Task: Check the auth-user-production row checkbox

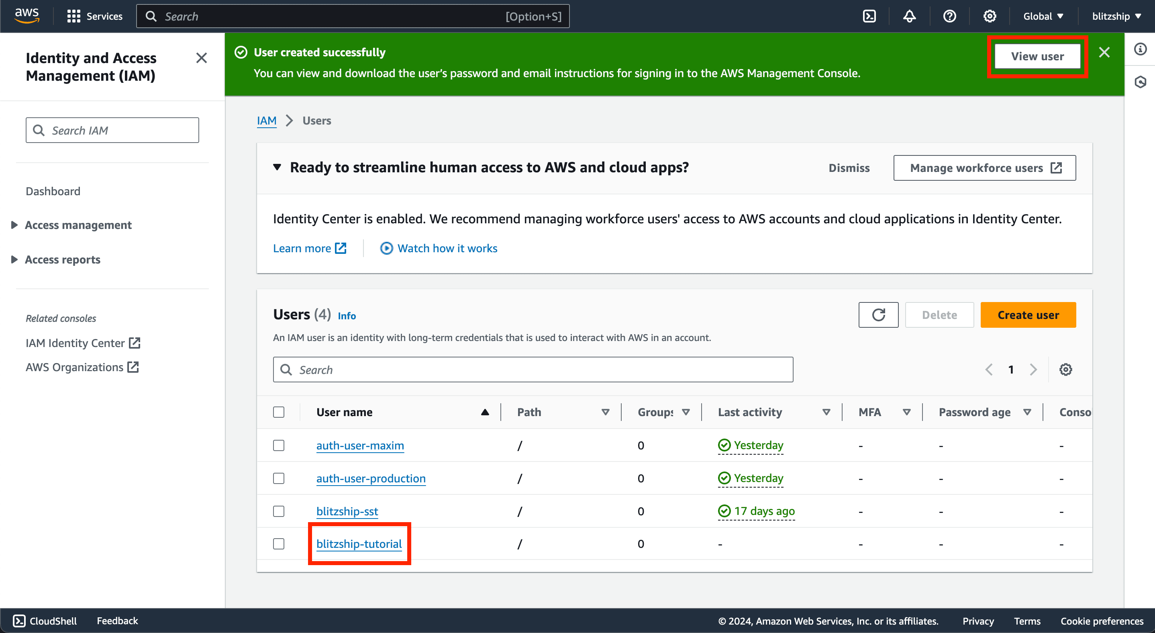Action: pos(278,478)
